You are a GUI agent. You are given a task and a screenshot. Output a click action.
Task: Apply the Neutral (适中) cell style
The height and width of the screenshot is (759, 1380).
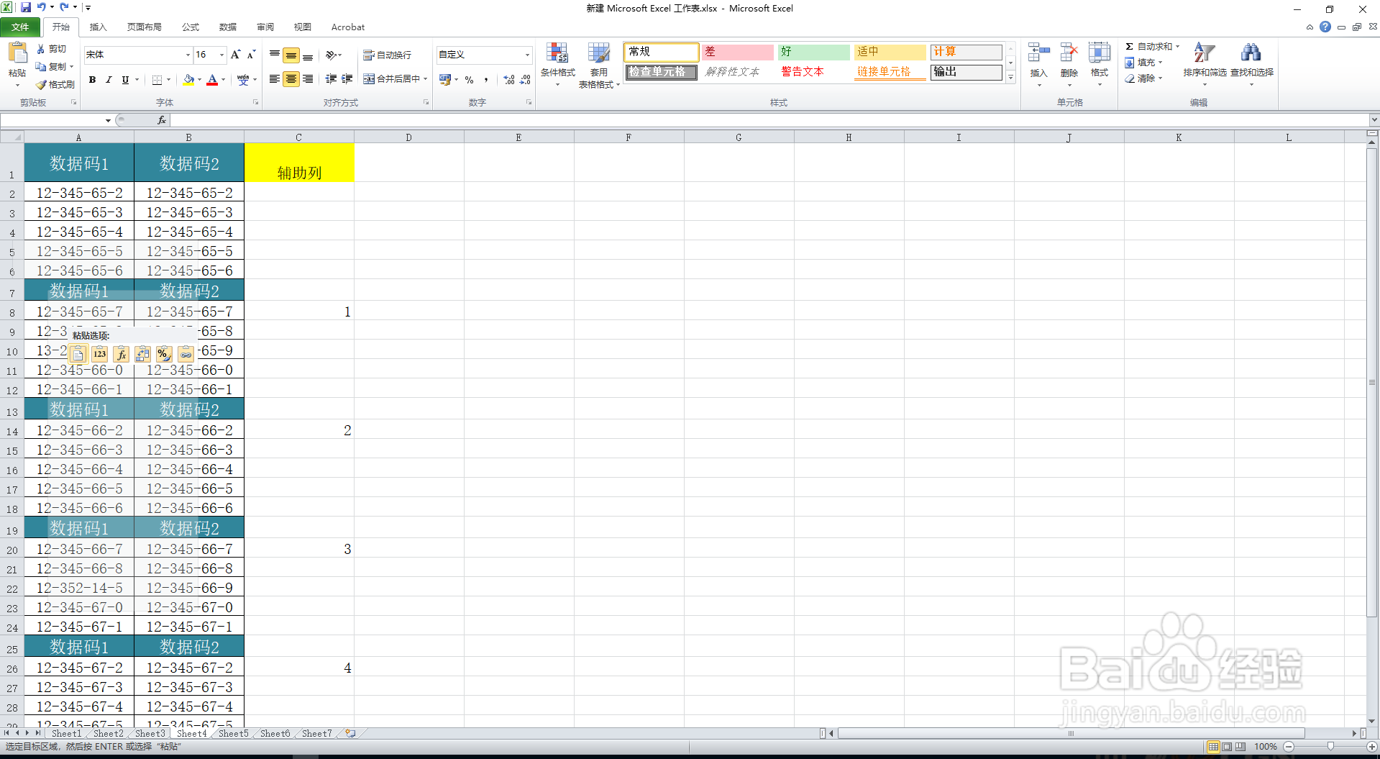coord(890,52)
